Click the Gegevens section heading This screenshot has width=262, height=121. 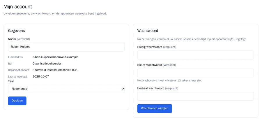click(x=16, y=31)
